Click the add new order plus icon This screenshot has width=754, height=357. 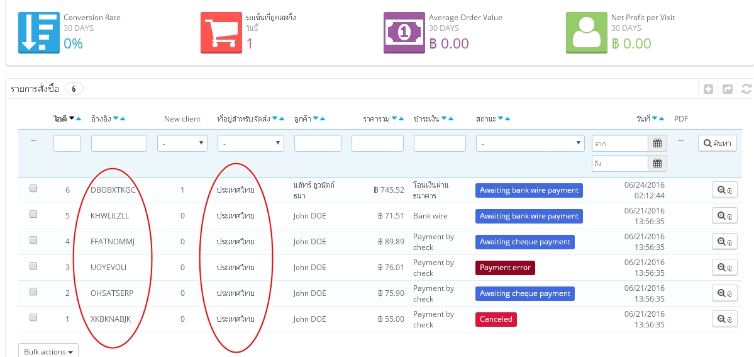[708, 89]
